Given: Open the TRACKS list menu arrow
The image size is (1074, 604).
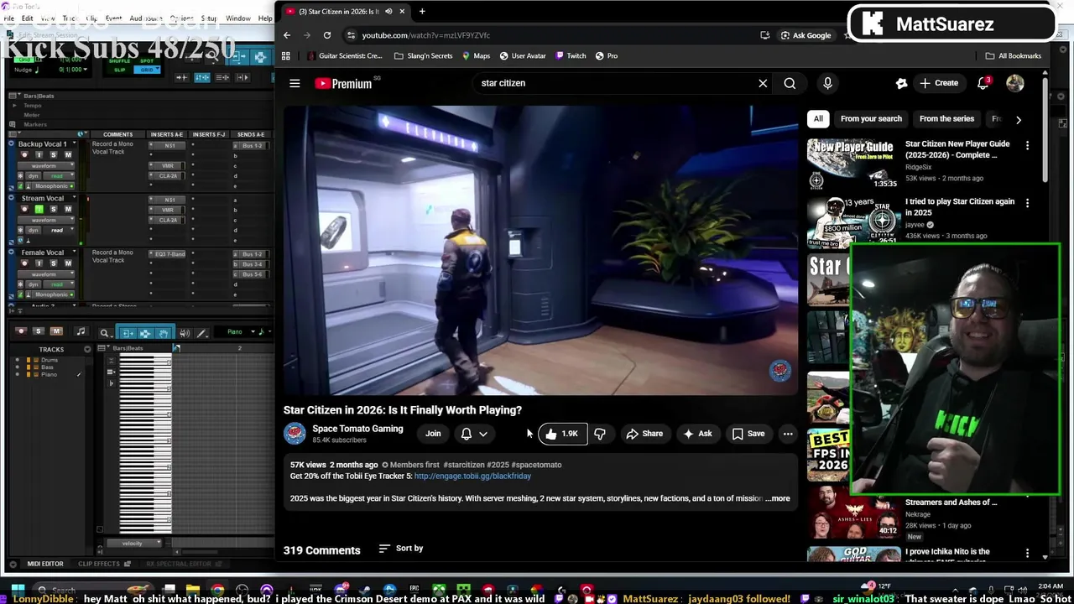Looking at the screenshot, I should pyautogui.click(x=87, y=349).
